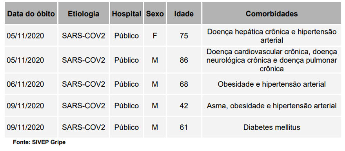Image resolution: width=345 pixels, height=151 pixels.
Task: Click the "Diabetes mellitus" comorbidity cell
Action: (x=272, y=127)
